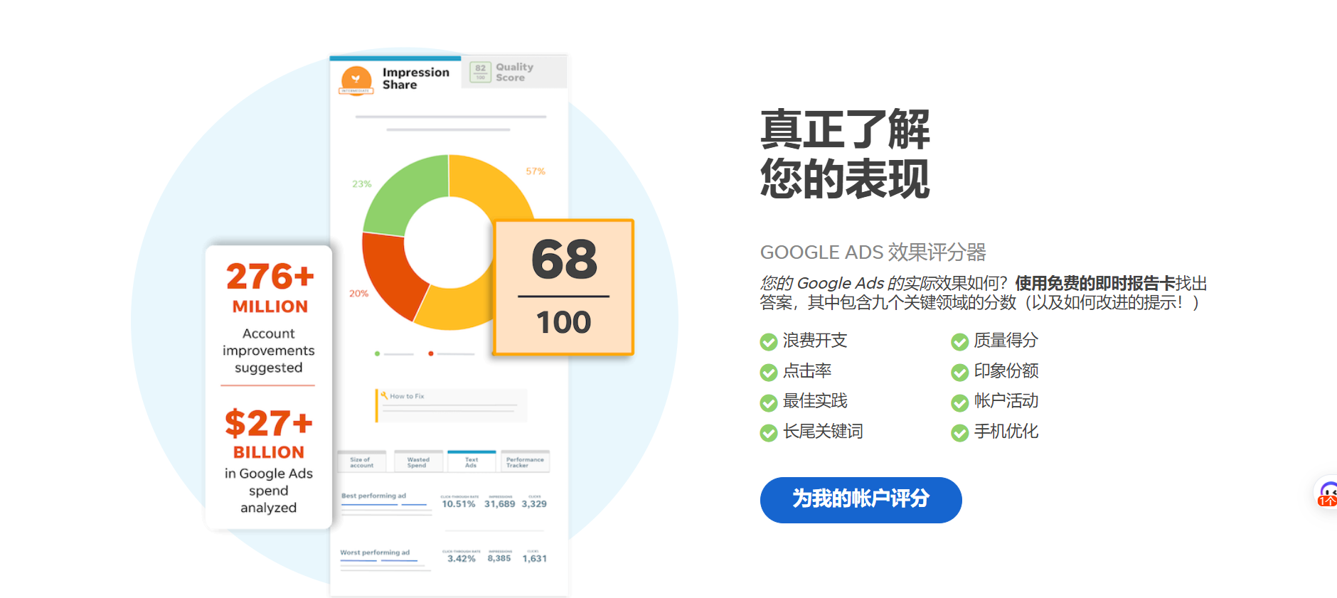The image size is (1337, 598).
Task: Click the 真正了解您的表现 heading
Action: tap(845, 154)
